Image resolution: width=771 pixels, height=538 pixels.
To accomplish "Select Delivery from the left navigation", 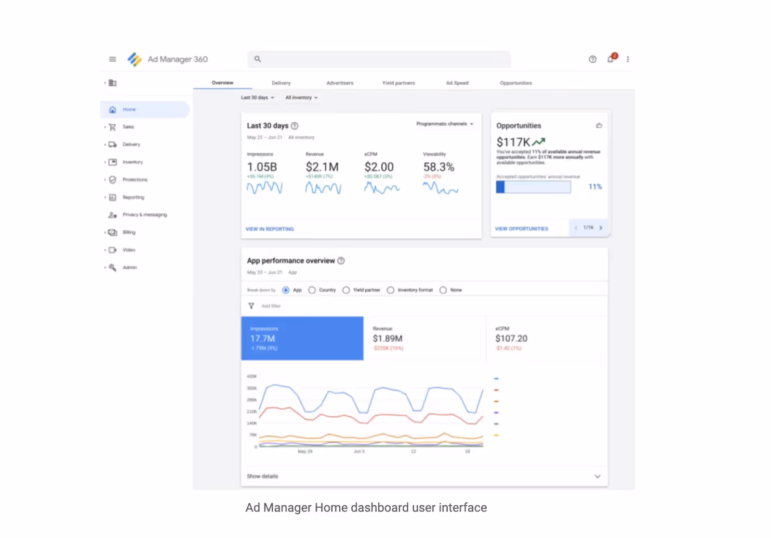I will point(133,144).
